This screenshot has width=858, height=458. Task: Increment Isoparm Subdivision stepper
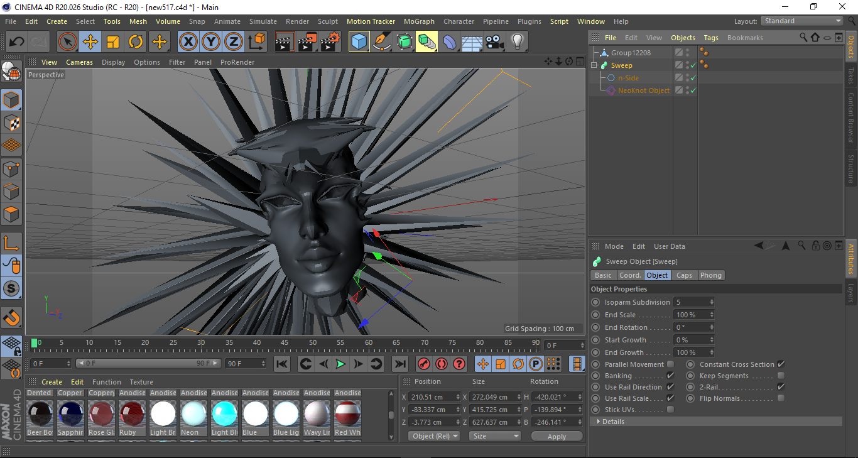pyautogui.click(x=712, y=300)
